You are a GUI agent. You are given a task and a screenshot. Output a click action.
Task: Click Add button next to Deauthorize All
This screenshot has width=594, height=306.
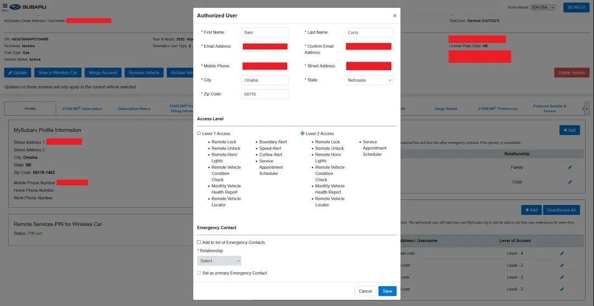(x=531, y=210)
